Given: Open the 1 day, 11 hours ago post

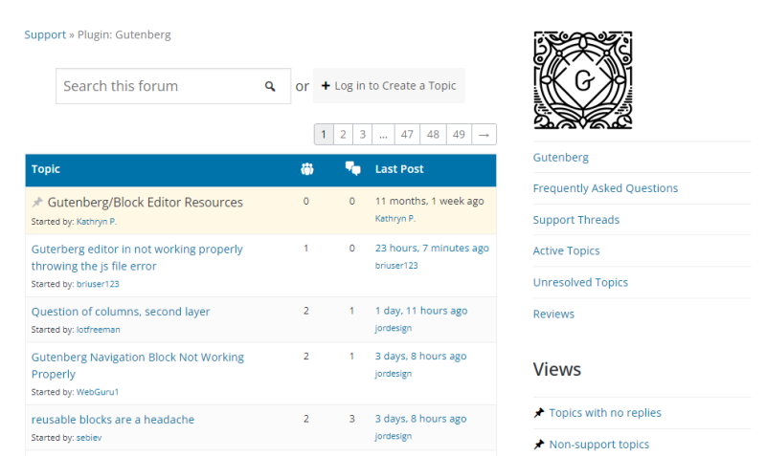Looking at the screenshot, I should coord(421,311).
